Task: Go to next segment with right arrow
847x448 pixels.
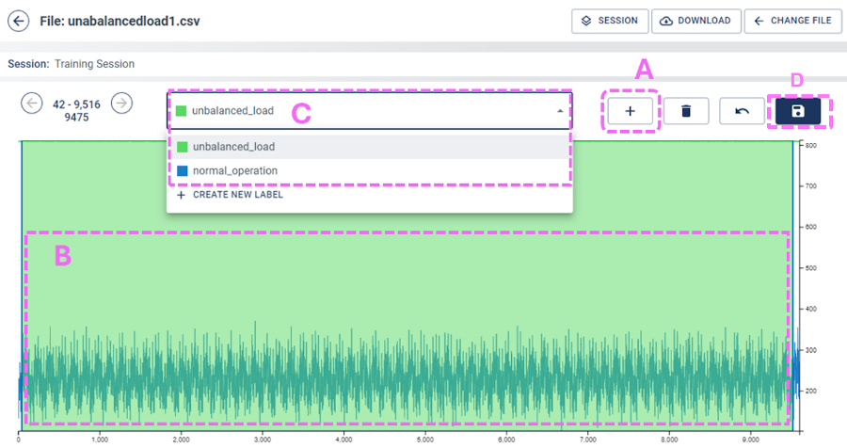Action: click(x=121, y=103)
